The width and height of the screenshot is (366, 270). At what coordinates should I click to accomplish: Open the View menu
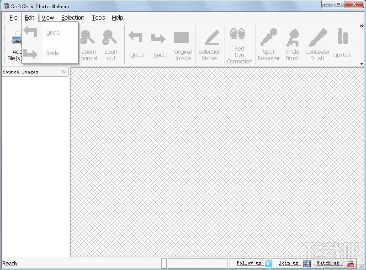(x=48, y=18)
